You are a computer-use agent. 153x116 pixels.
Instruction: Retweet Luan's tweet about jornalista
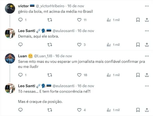(50, 75)
